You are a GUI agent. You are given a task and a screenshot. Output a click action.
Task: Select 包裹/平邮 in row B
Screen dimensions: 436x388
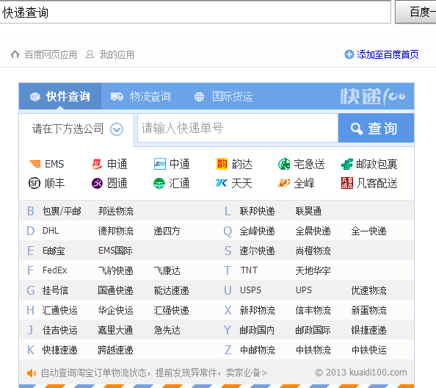point(62,211)
